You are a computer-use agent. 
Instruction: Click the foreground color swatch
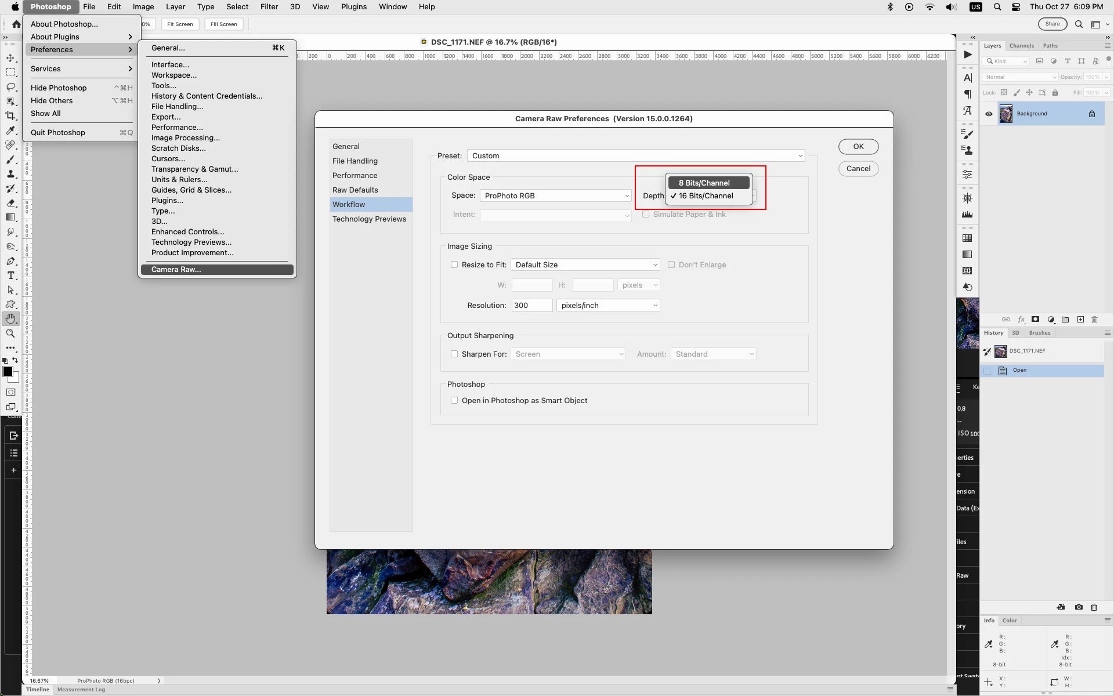(x=8, y=372)
